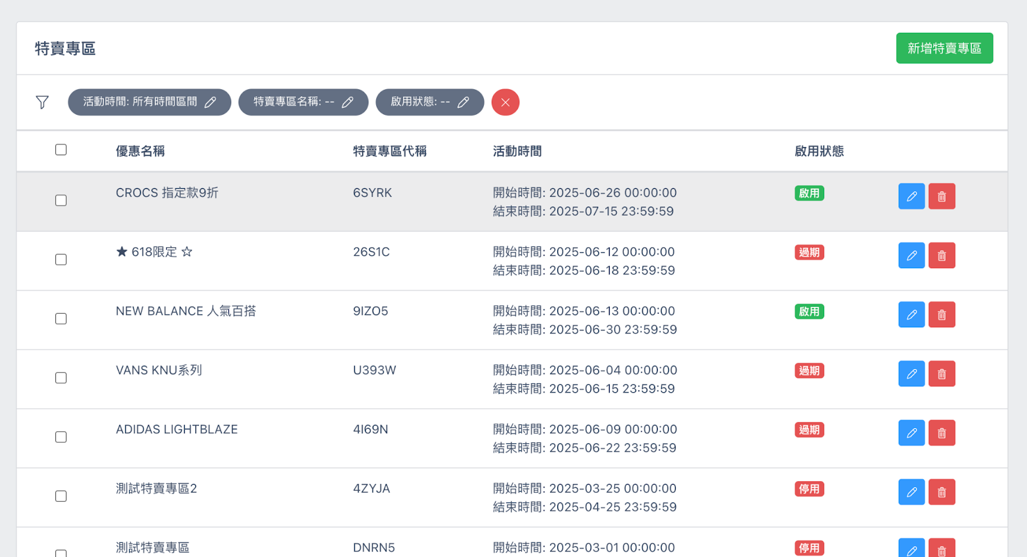Click the 過期 badge on ADIDAS LIGHTBLAZE row
1027x557 pixels.
[x=809, y=429]
